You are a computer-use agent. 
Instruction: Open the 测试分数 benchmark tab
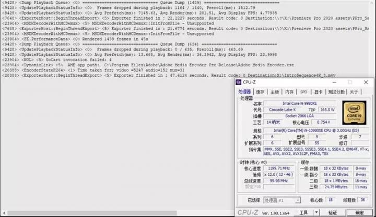(336, 92)
